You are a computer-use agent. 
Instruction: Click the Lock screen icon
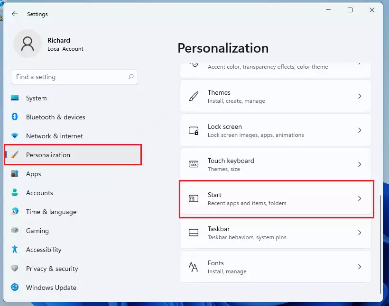(194, 130)
